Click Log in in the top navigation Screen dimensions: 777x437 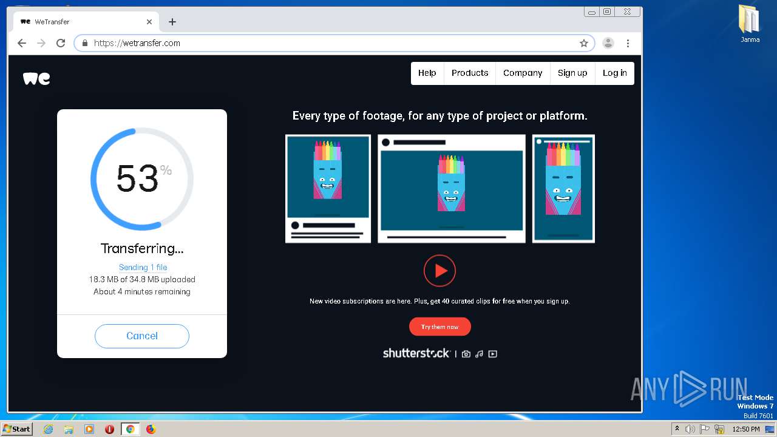[x=614, y=73]
